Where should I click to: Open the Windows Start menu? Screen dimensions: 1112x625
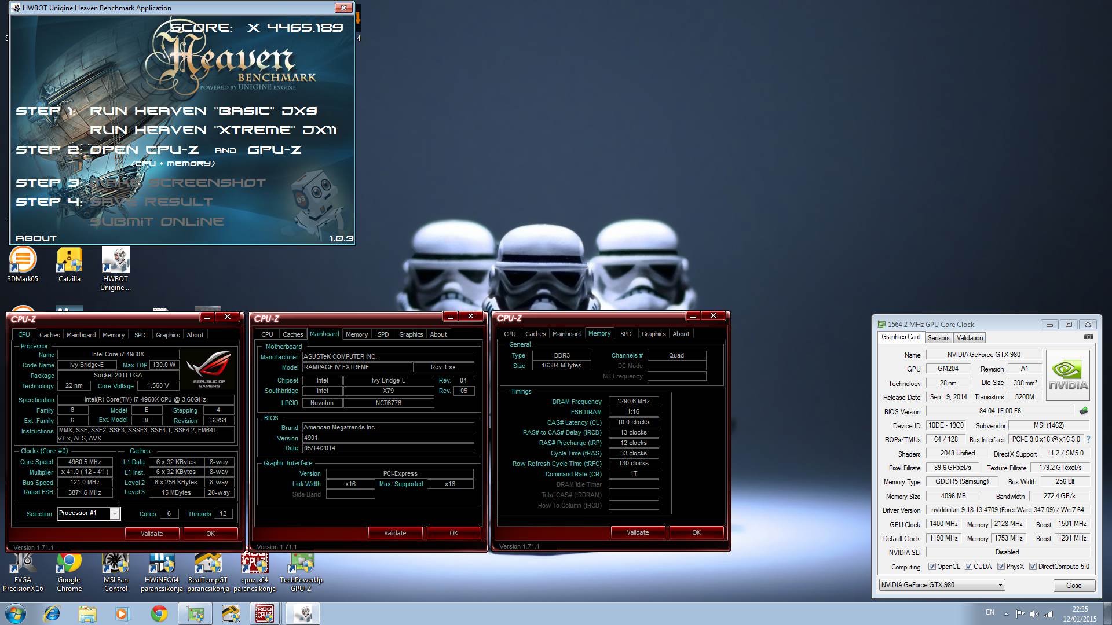[x=15, y=613]
